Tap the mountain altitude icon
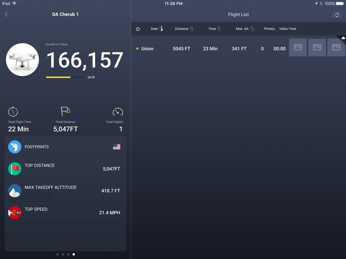Image resolution: width=346 pixels, height=259 pixels. click(x=15, y=191)
